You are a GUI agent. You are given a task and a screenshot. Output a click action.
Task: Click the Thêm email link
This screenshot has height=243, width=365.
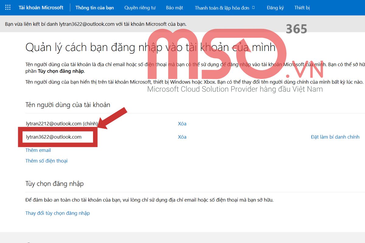pyautogui.click(x=38, y=150)
